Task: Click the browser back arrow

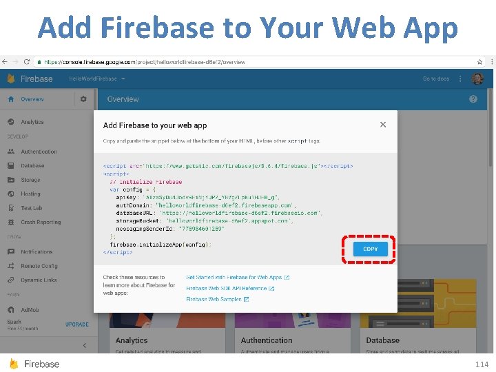Action: click(4, 62)
